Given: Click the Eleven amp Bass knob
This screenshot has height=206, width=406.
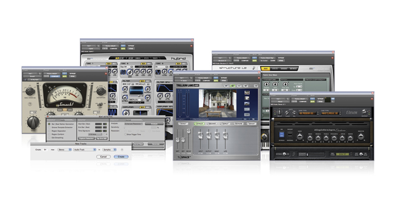Looking at the screenshot, I should click(310, 138).
